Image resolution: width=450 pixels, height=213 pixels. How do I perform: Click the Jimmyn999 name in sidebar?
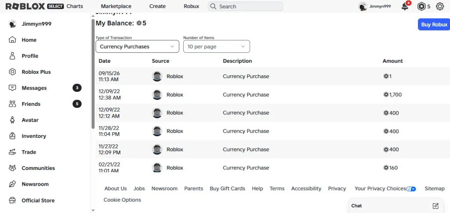[x=36, y=24]
